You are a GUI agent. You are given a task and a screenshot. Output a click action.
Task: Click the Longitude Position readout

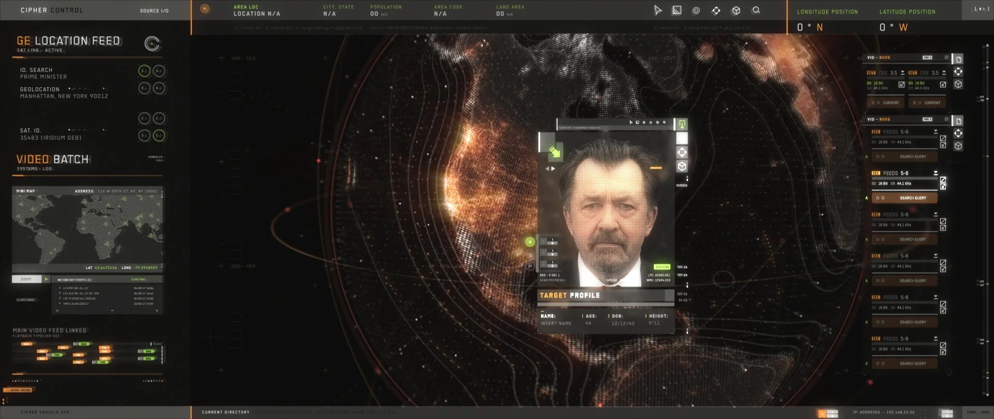pyautogui.click(x=827, y=20)
